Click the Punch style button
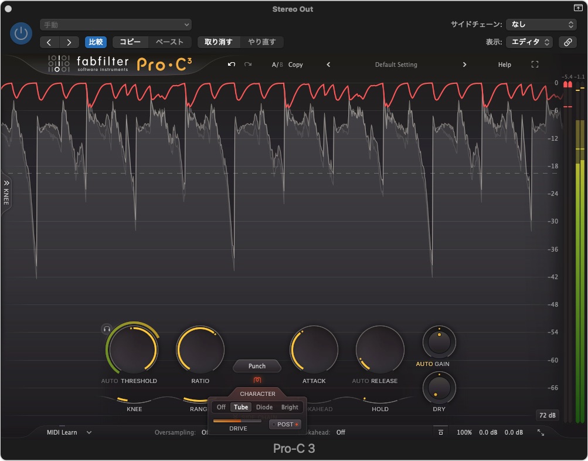The height and width of the screenshot is (461, 588). click(x=257, y=366)
